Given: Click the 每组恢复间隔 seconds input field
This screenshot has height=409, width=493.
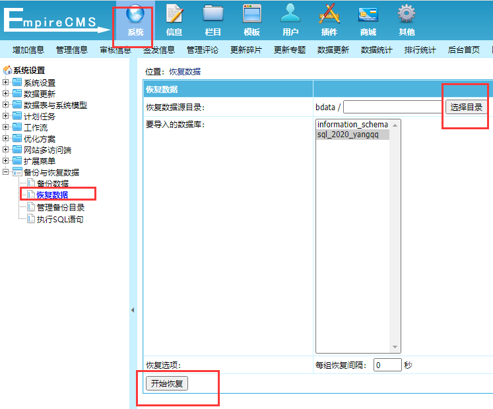Looking at the screenshot, I should coord(387,365).
